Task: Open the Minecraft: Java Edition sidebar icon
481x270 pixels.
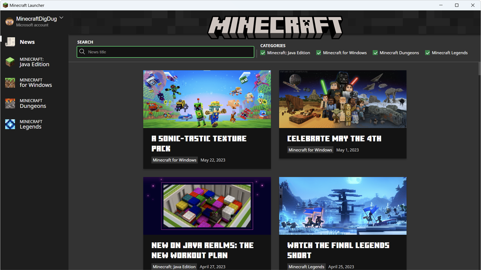Action: [x=10, y=62]
